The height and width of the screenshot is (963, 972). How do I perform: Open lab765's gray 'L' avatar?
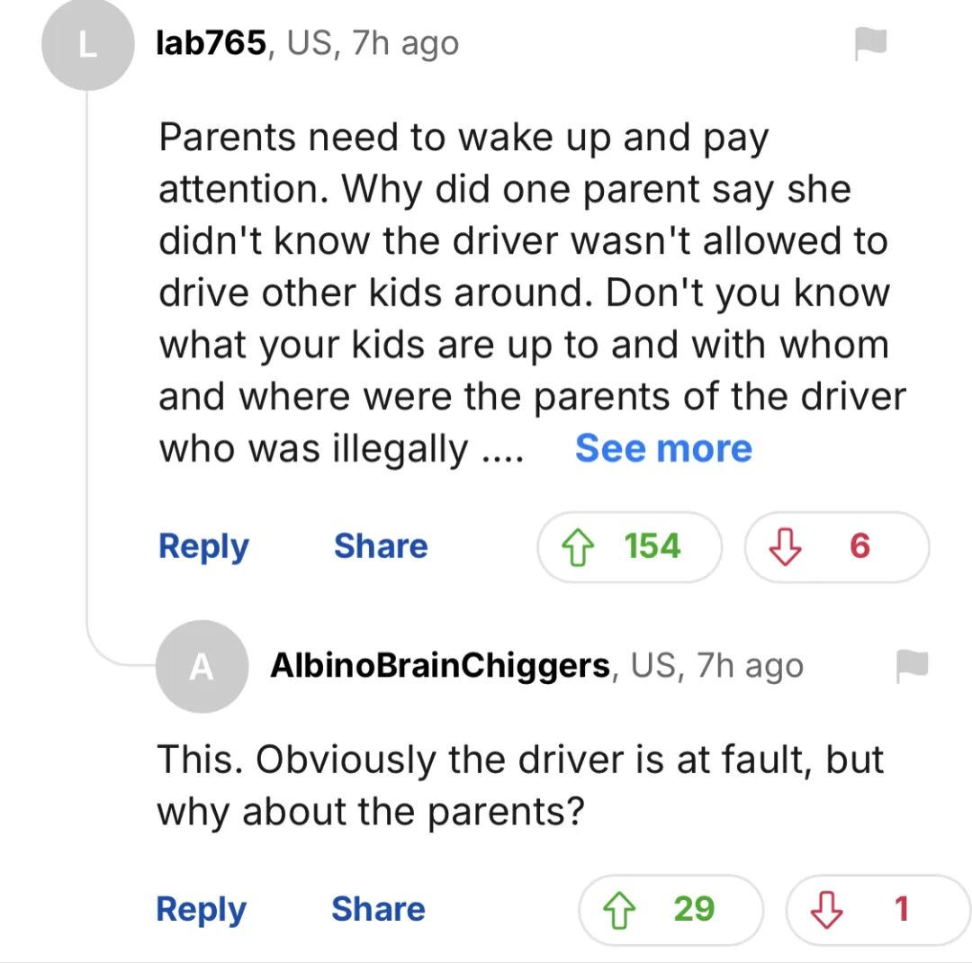pyautogui.click(x=86, y=45)
